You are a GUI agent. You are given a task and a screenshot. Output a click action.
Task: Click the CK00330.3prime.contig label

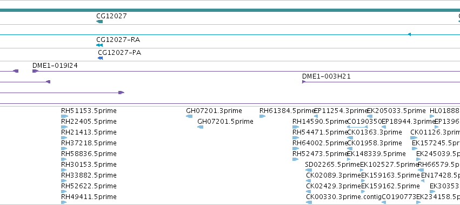tap(344, 197)
